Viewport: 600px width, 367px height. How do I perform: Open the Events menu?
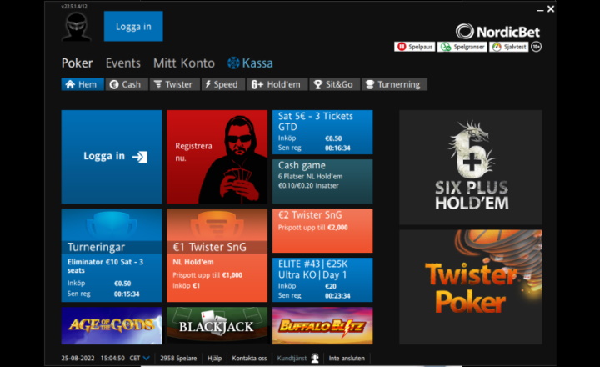(x=122, y=63)
